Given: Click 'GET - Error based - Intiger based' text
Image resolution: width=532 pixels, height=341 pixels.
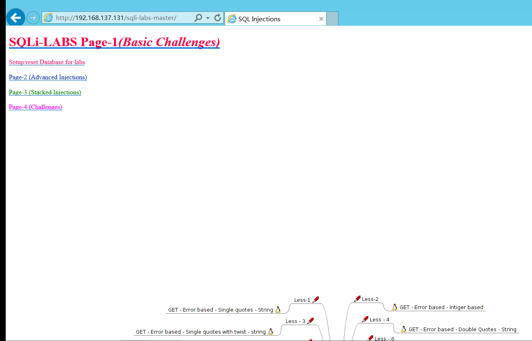Looking at the screenshot, I should (441, 307).
